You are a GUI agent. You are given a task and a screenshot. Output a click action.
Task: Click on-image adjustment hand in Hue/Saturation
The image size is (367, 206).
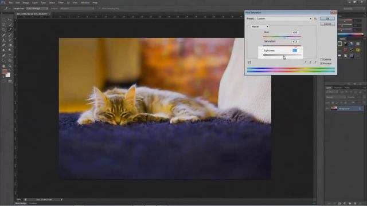tap(249, 62)
